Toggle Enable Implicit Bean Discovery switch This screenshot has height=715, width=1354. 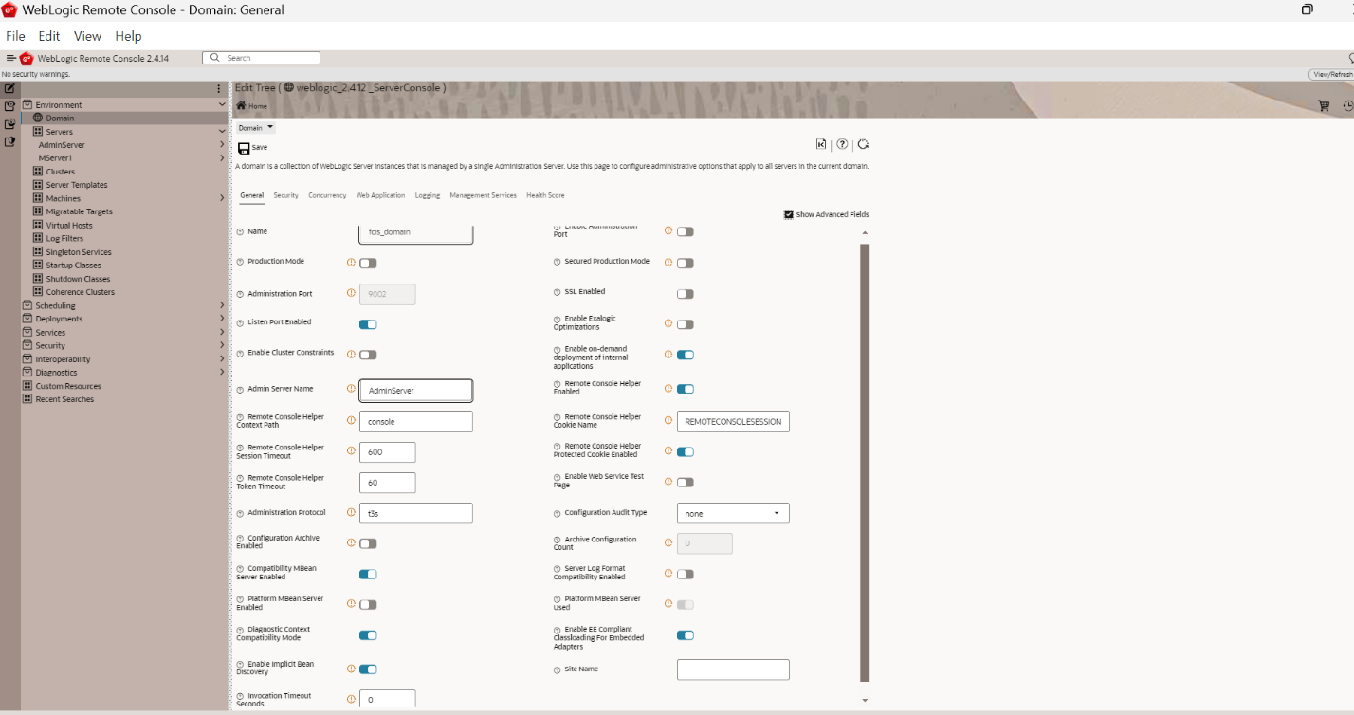click(368, 669)
